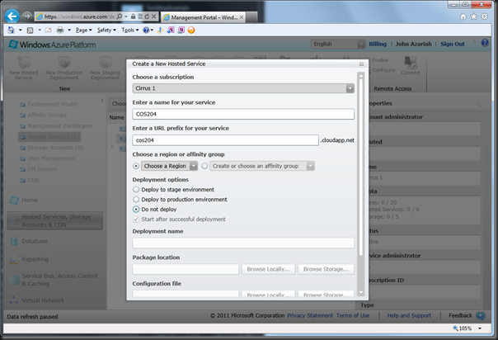Collapse the left navigation pane chevron
The image size is (498, 340).
click(x=102, y=101)
